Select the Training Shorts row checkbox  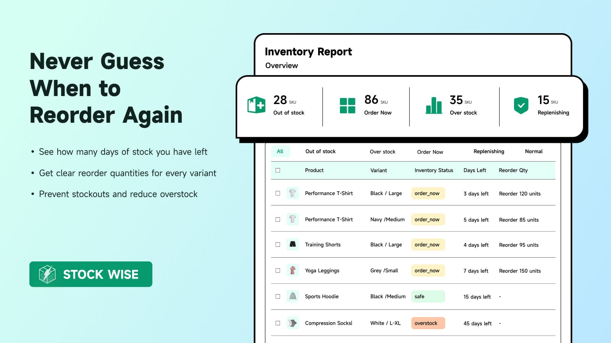(278, 244)
